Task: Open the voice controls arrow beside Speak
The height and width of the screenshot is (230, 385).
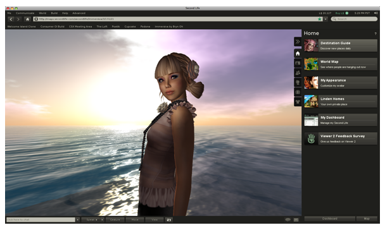Action: coord(102,220)
